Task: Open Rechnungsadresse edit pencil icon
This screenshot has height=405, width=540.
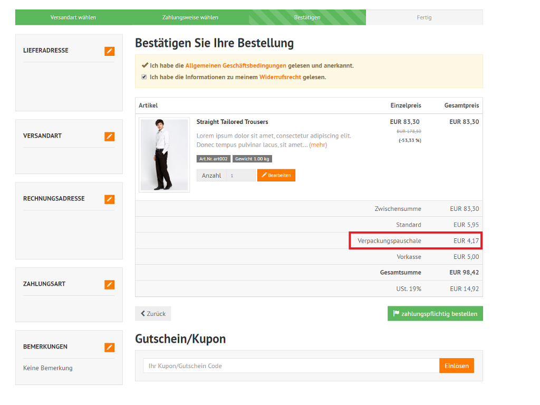Action: point(109,199)
